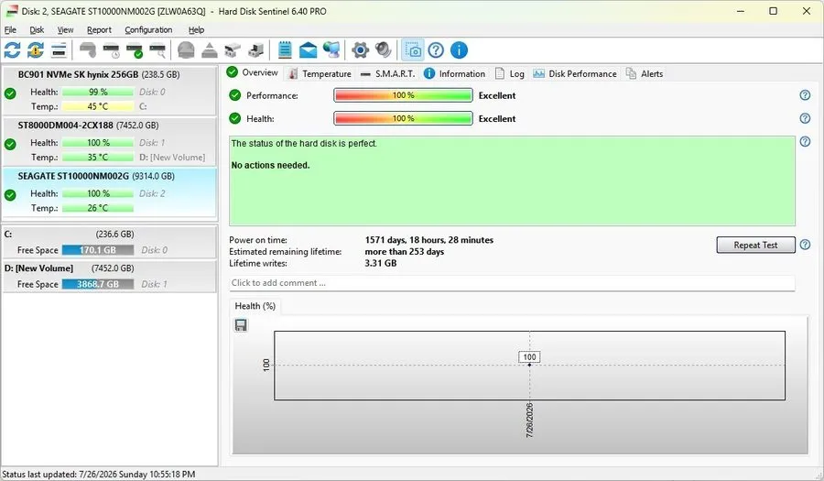Click the 99 % health bar for BC901
824x481 pixels.
(98, 92)
